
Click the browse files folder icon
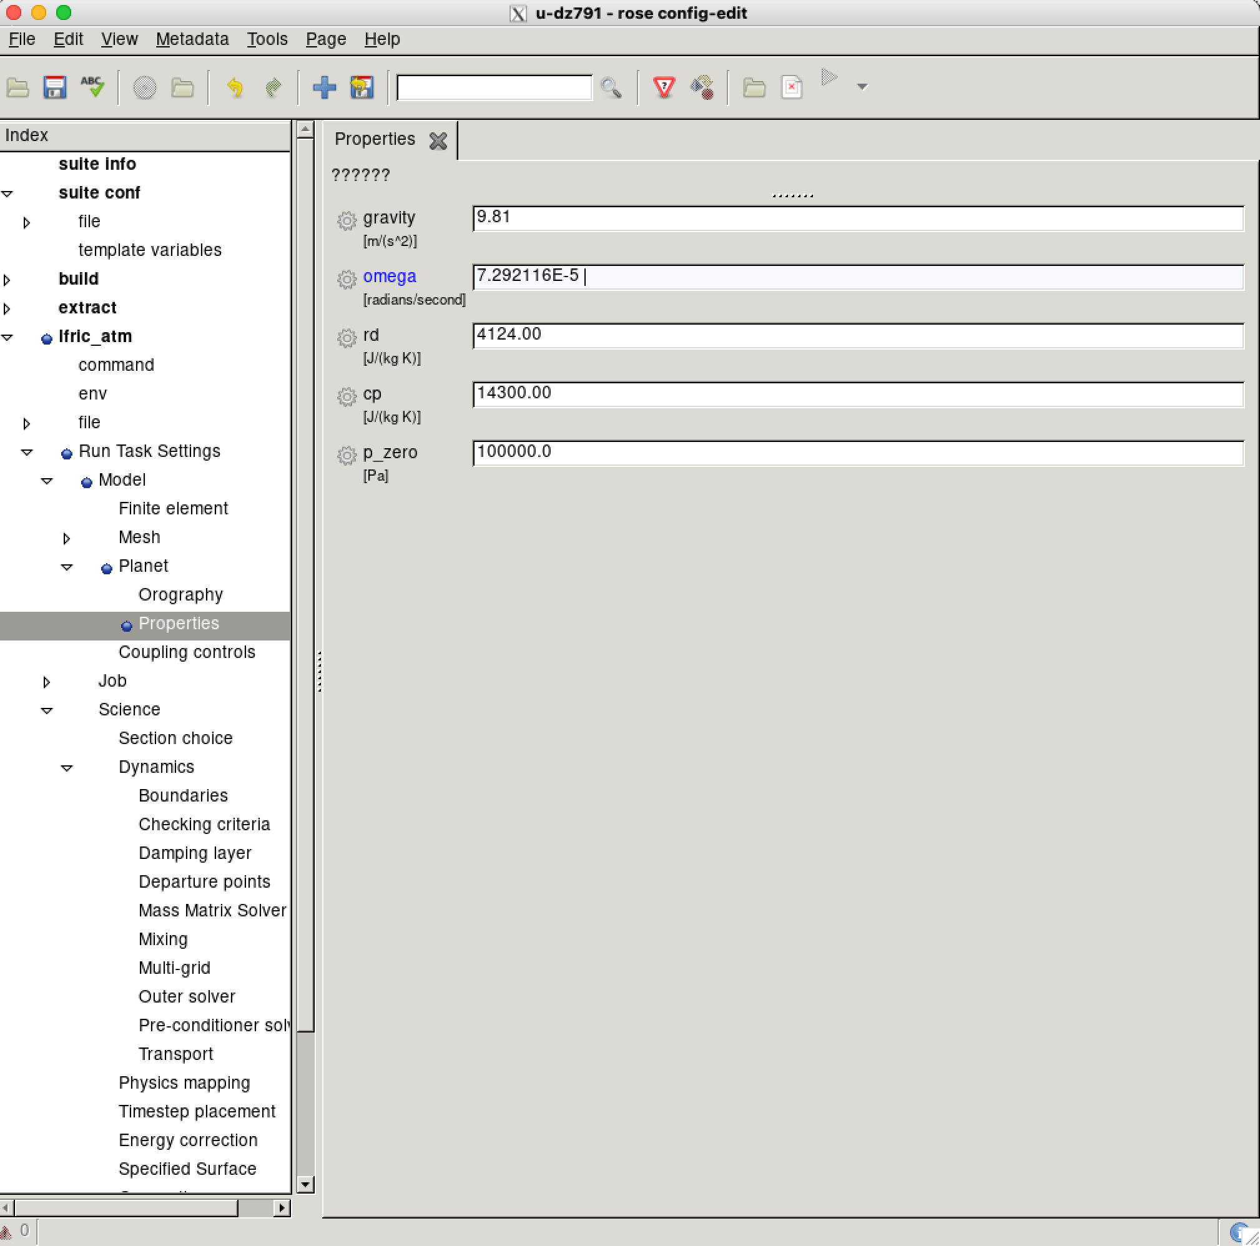click(x=182, y=87)
